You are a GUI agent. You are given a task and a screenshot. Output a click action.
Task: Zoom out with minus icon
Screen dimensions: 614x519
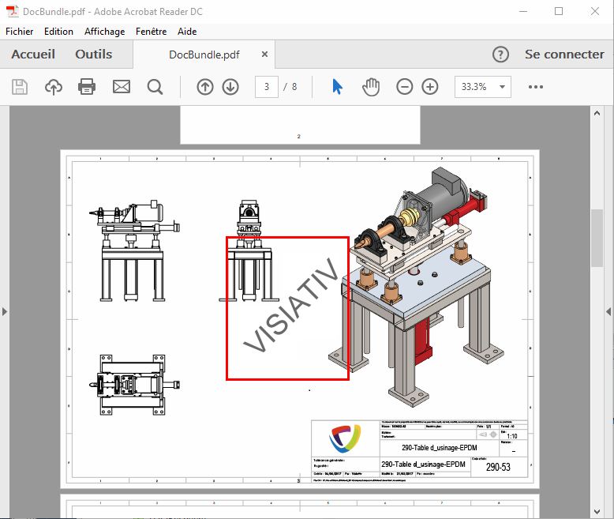point(405,87)
